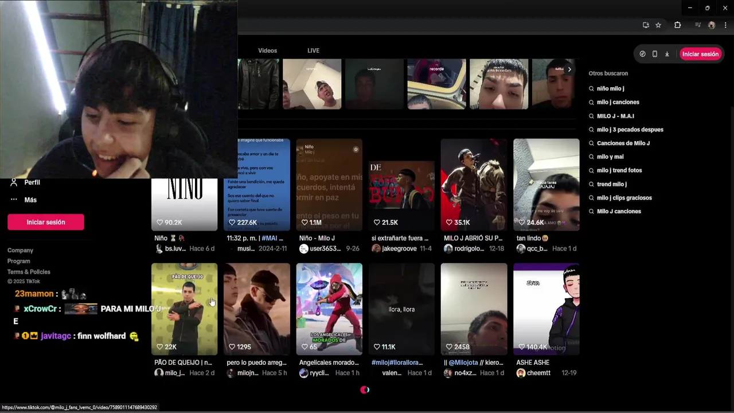Switch to the Videos tab

267,50
